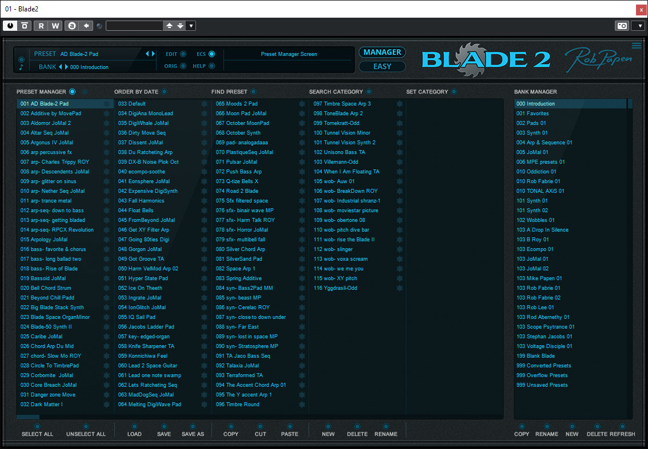
Task: Click the Read automation (R) button
Action: pos(41,26)
